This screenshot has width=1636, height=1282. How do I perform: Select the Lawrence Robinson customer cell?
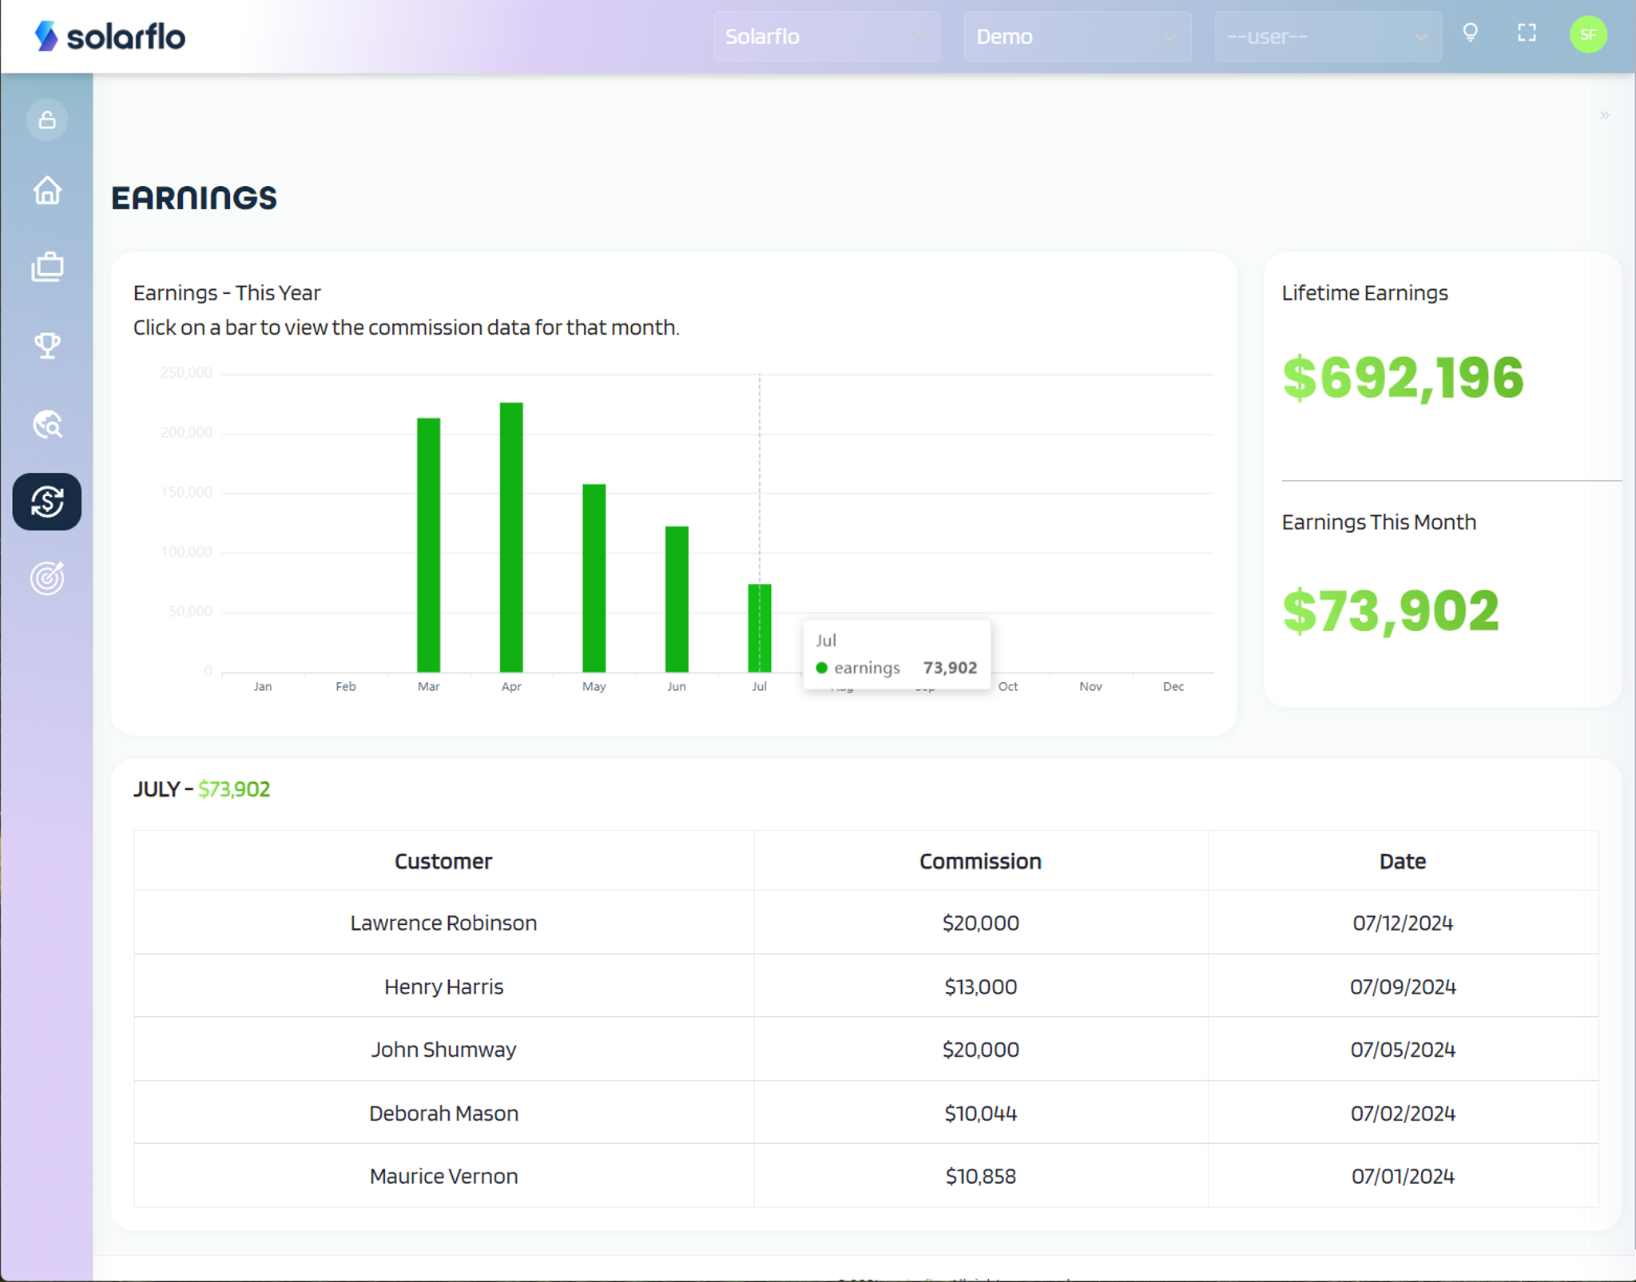[x=443, y=923]
